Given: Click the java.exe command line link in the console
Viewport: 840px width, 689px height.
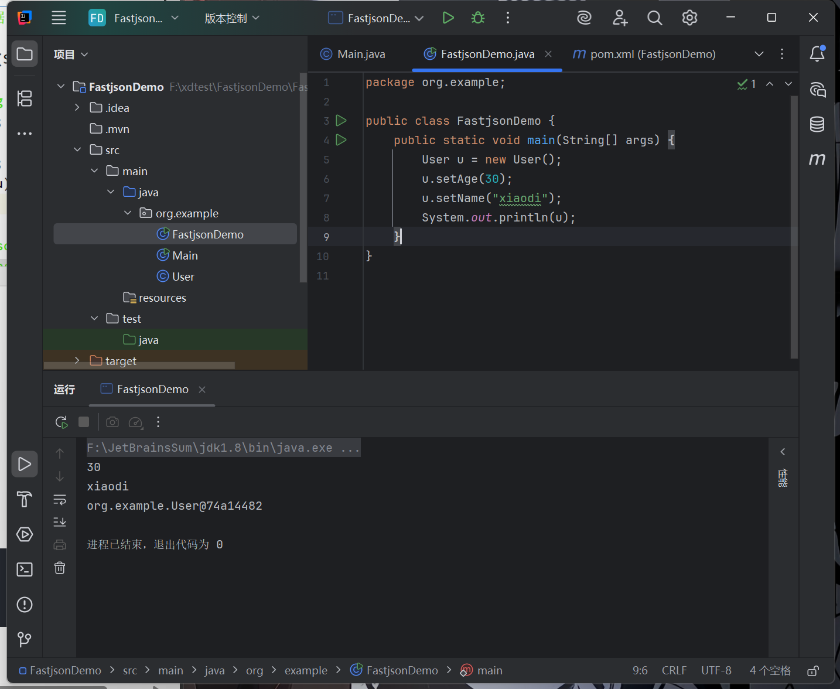Looking at the screenshot, I should (223, 448).
